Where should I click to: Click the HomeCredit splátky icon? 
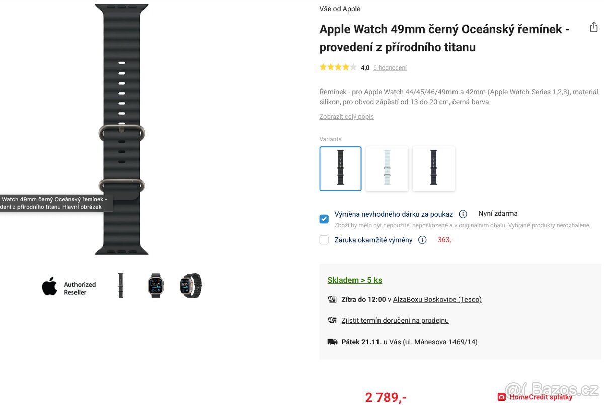[x=501, y=397]
